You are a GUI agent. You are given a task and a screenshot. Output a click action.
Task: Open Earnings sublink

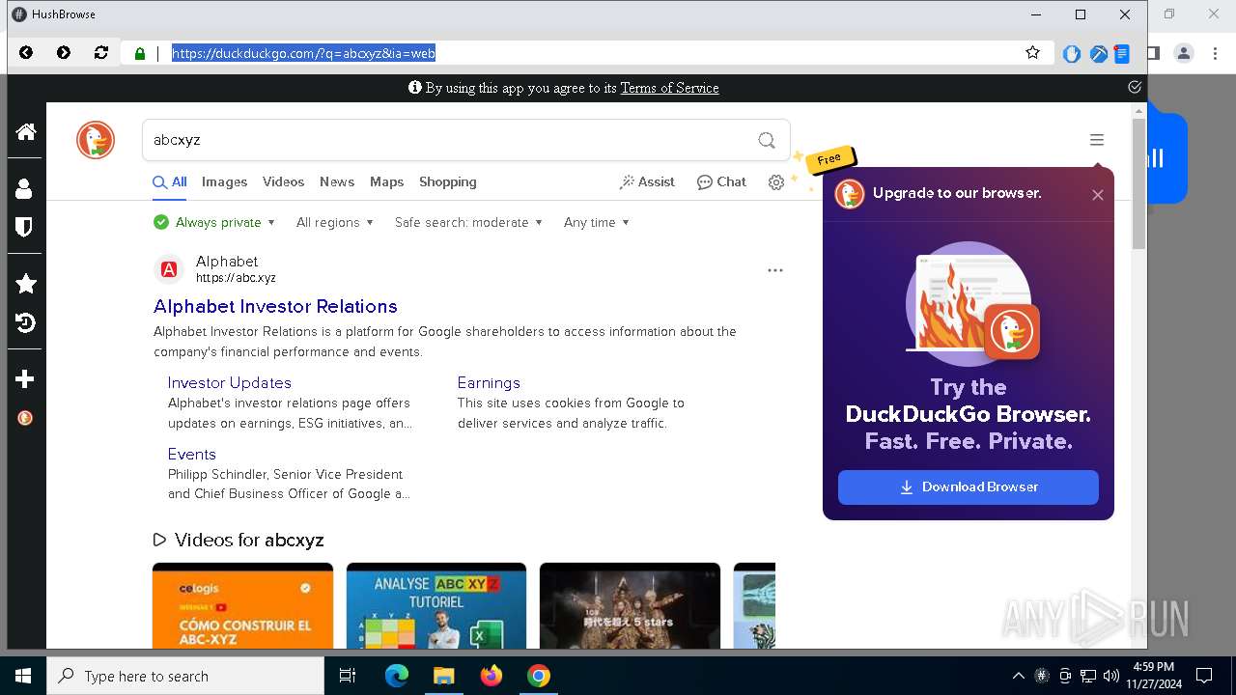pos(489,383)
